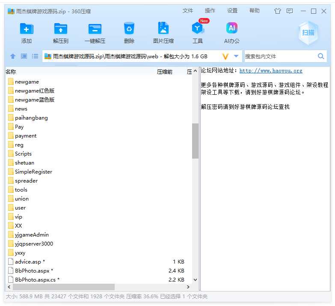Open the 图片压缩 image compression tool
The image size is (335, 306).
pyautogui.click(x=163, y=28)
